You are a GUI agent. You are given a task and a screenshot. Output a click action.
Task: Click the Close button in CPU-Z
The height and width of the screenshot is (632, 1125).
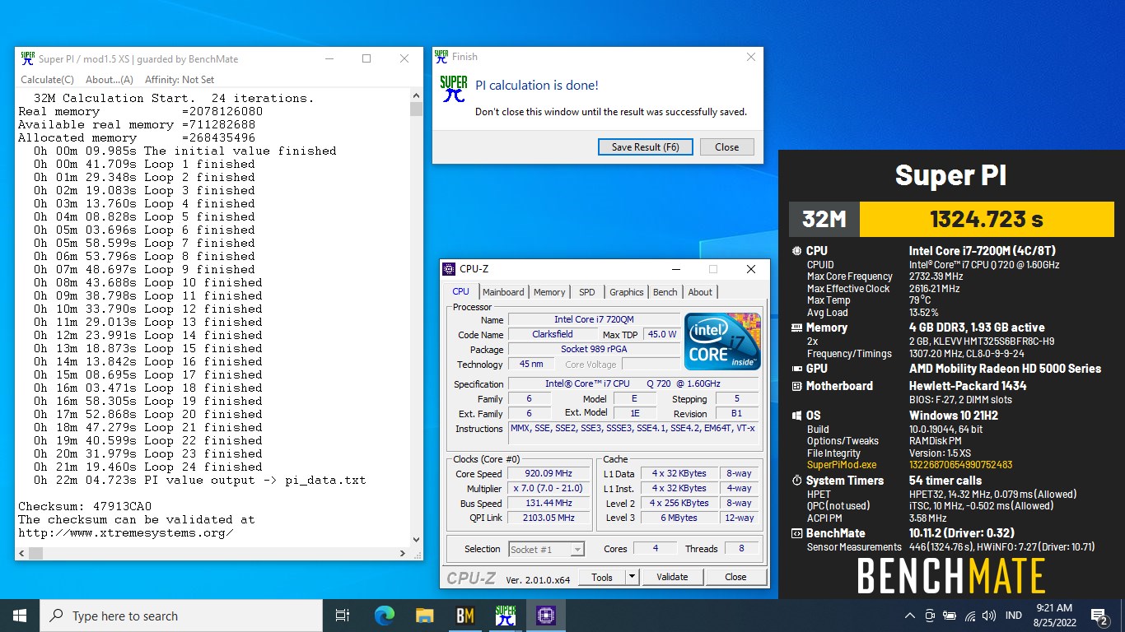[x=736, y=578]
